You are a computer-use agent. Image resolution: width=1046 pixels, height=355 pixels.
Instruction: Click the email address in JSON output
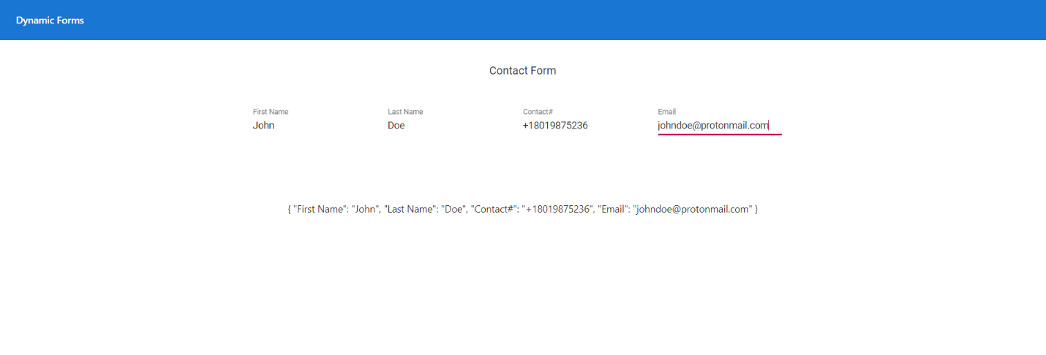coord(692,210)
